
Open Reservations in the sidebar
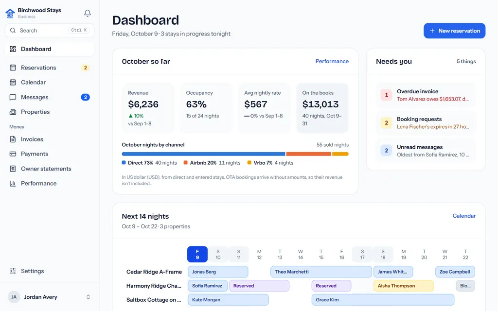(50, 68)
